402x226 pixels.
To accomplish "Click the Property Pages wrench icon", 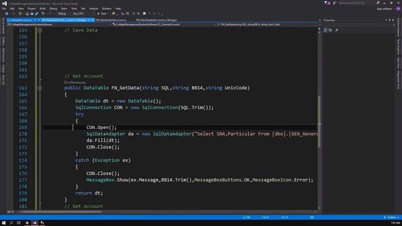I will point(337,30).
